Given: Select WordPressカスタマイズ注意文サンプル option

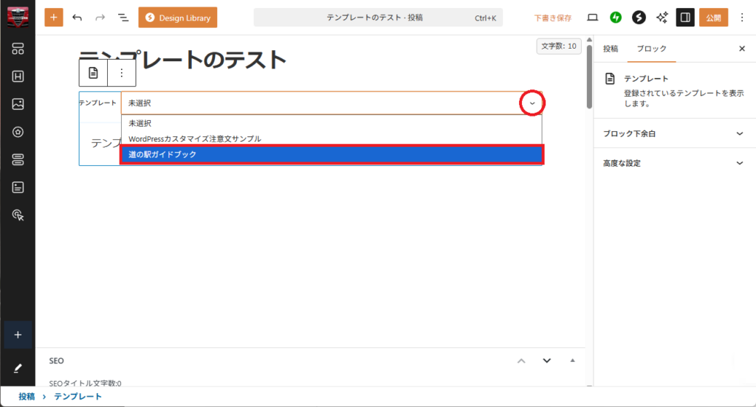Looking at the screenshot, I should point(331,139).
